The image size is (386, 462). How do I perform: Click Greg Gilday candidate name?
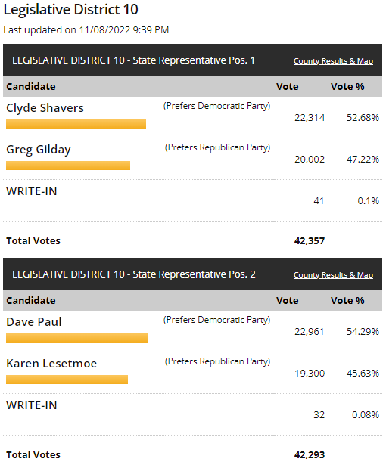[x=39, y=150]
